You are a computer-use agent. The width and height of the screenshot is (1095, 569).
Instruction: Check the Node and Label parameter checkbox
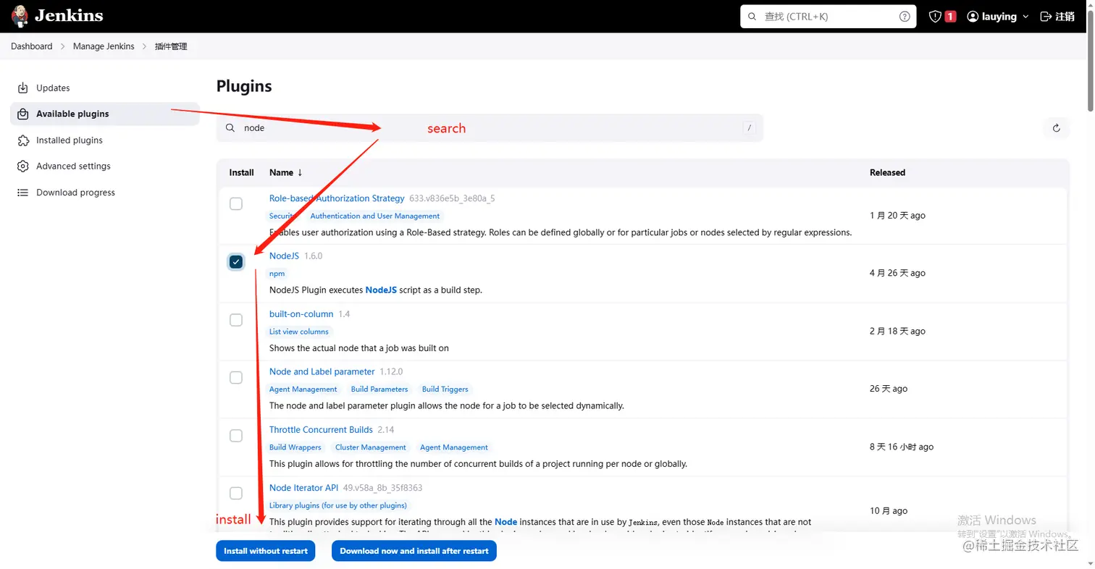[236, 378]
